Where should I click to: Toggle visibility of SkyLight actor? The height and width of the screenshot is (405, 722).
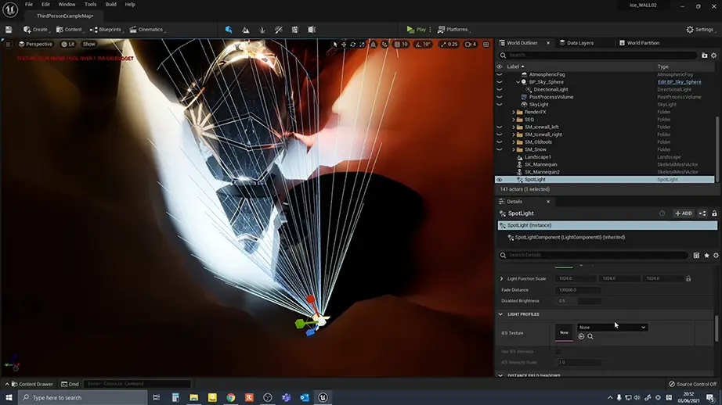pos(500,104)
